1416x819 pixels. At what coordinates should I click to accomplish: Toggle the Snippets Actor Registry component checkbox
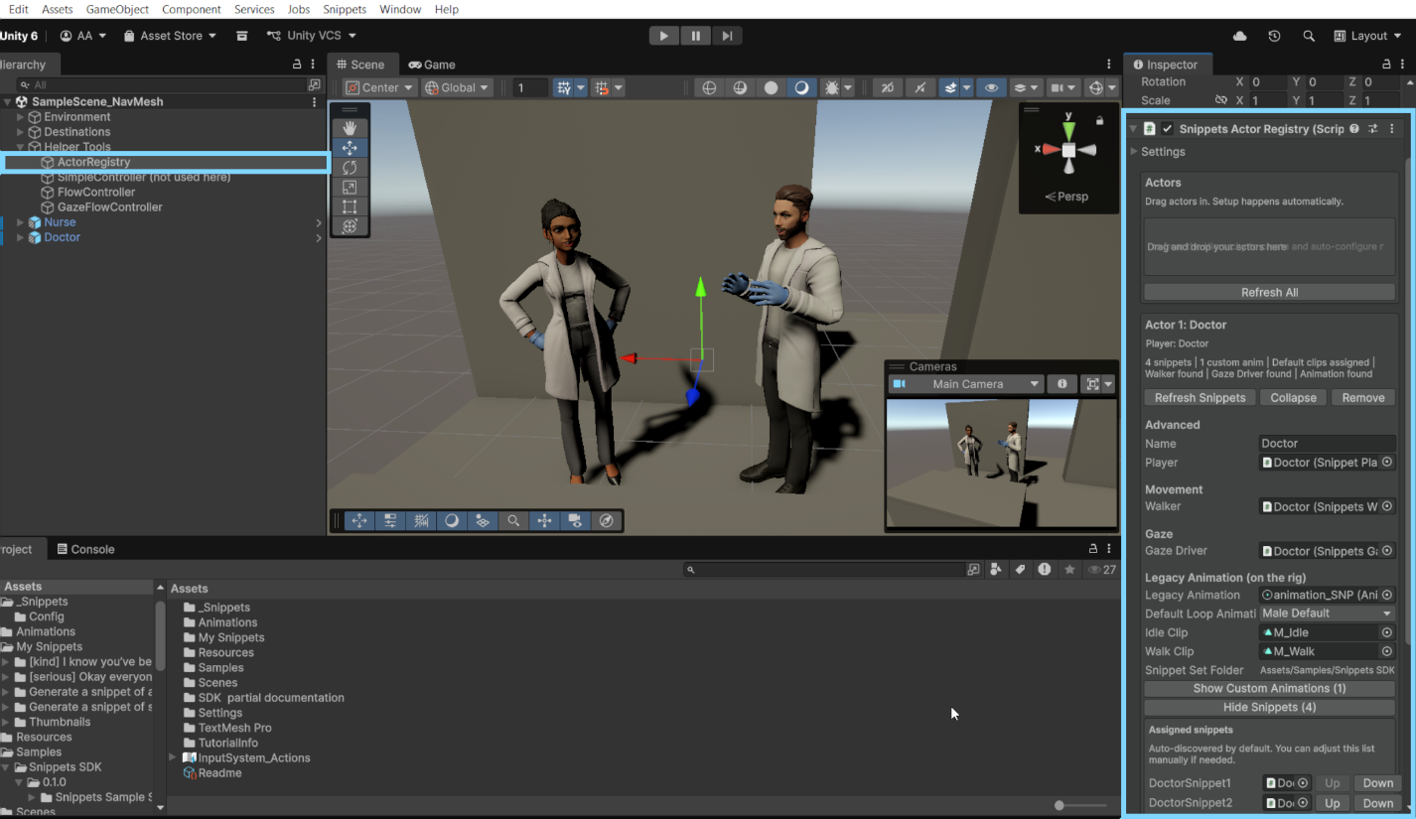[x=1168, y=129]
